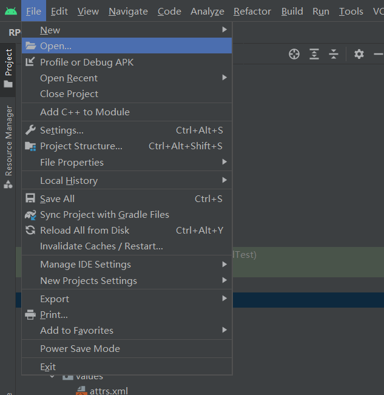384x395 pixels.
Task: Choose Profile or Debug APK
Action: [127, 62]
